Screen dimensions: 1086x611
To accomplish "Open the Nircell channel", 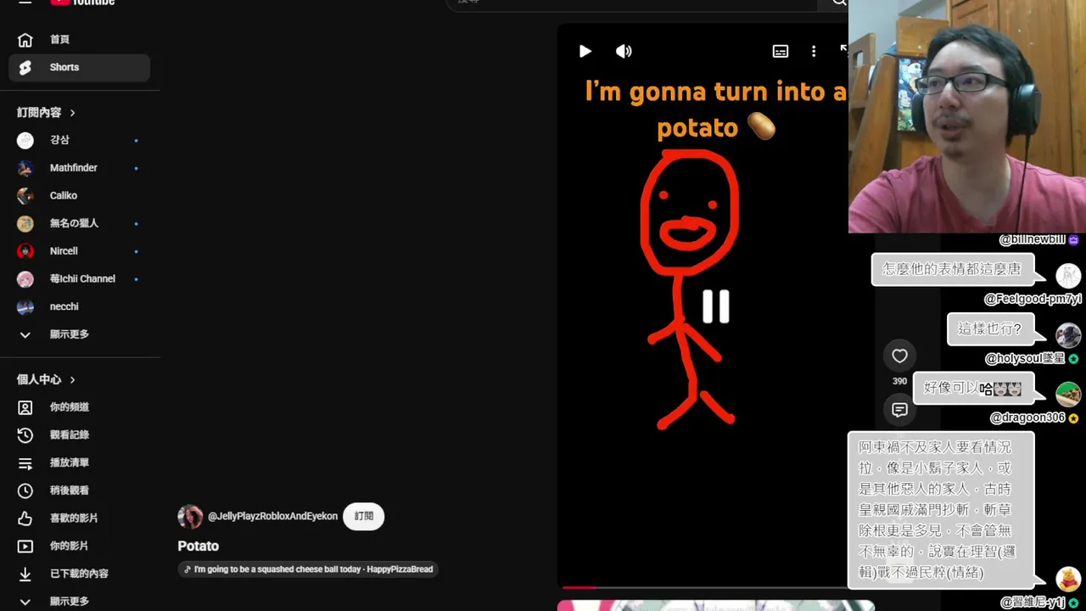I will pos(79,251).
